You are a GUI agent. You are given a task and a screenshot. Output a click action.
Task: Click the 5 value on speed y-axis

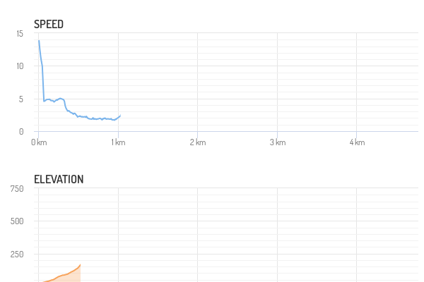coord(21,99)
